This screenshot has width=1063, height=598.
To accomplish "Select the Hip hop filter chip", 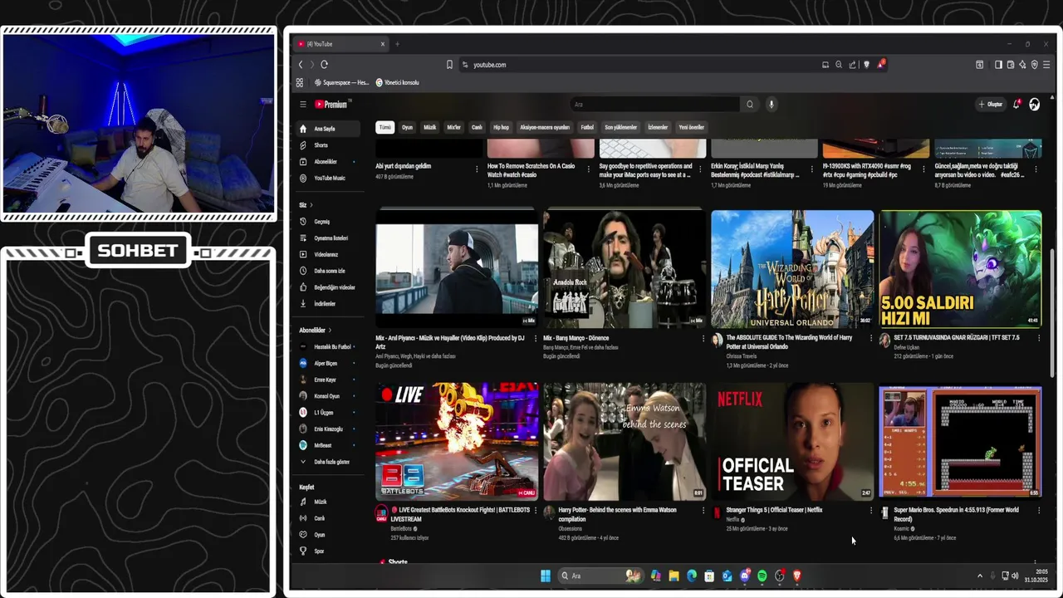I will (501, 127).
